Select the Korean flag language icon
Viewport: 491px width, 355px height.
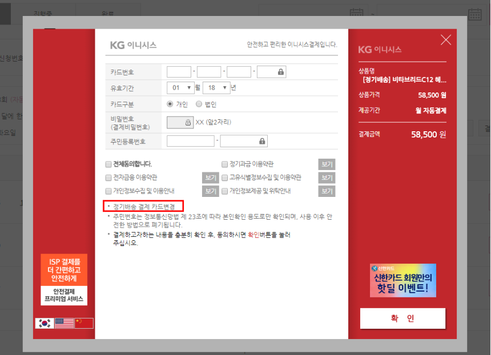tap(44, 323)
